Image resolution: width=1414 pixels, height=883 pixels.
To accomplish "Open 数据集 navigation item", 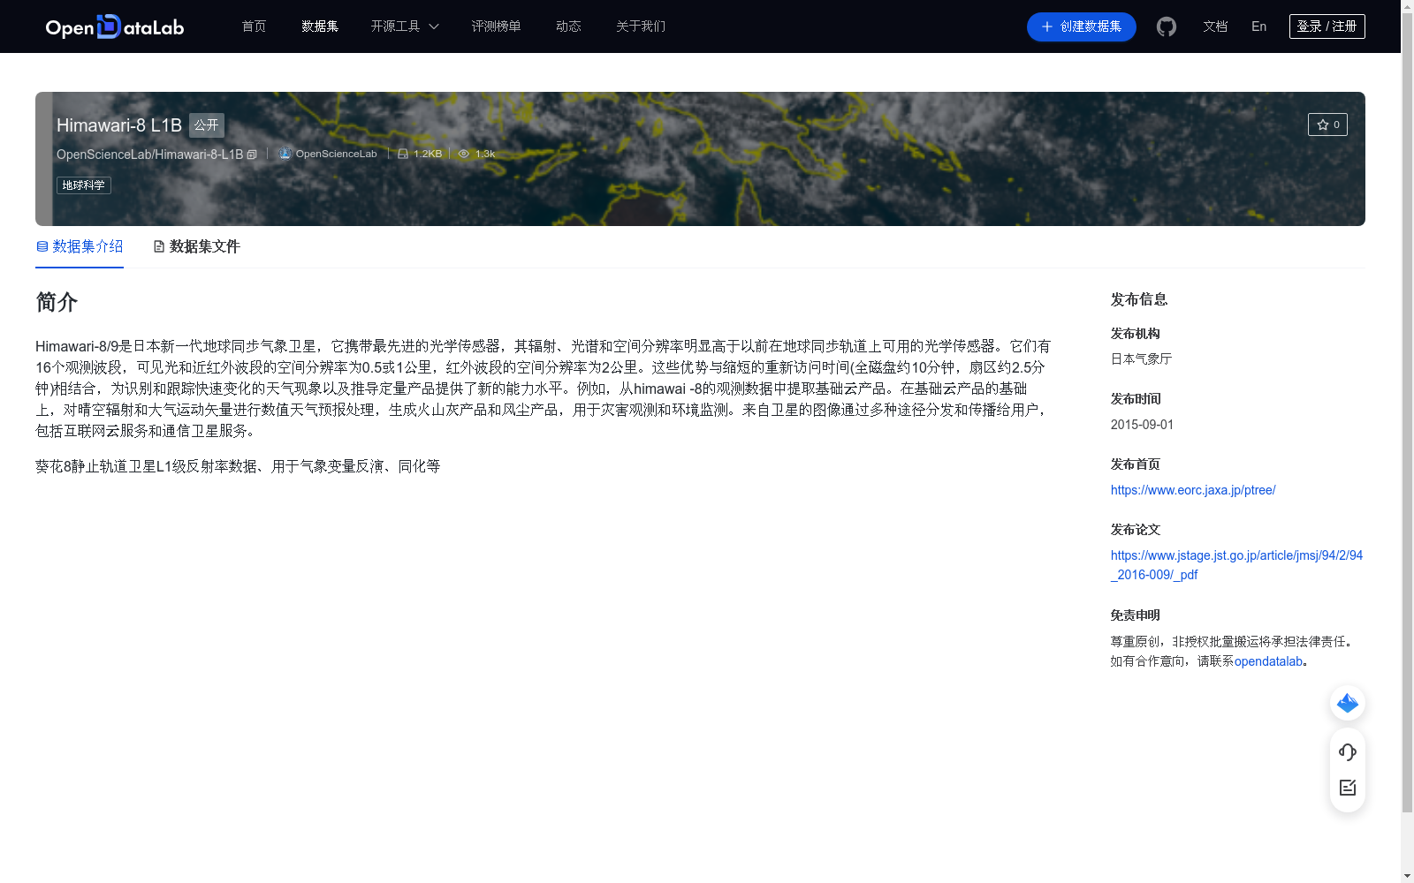I will pyautogui.click(x=320, y=26).
